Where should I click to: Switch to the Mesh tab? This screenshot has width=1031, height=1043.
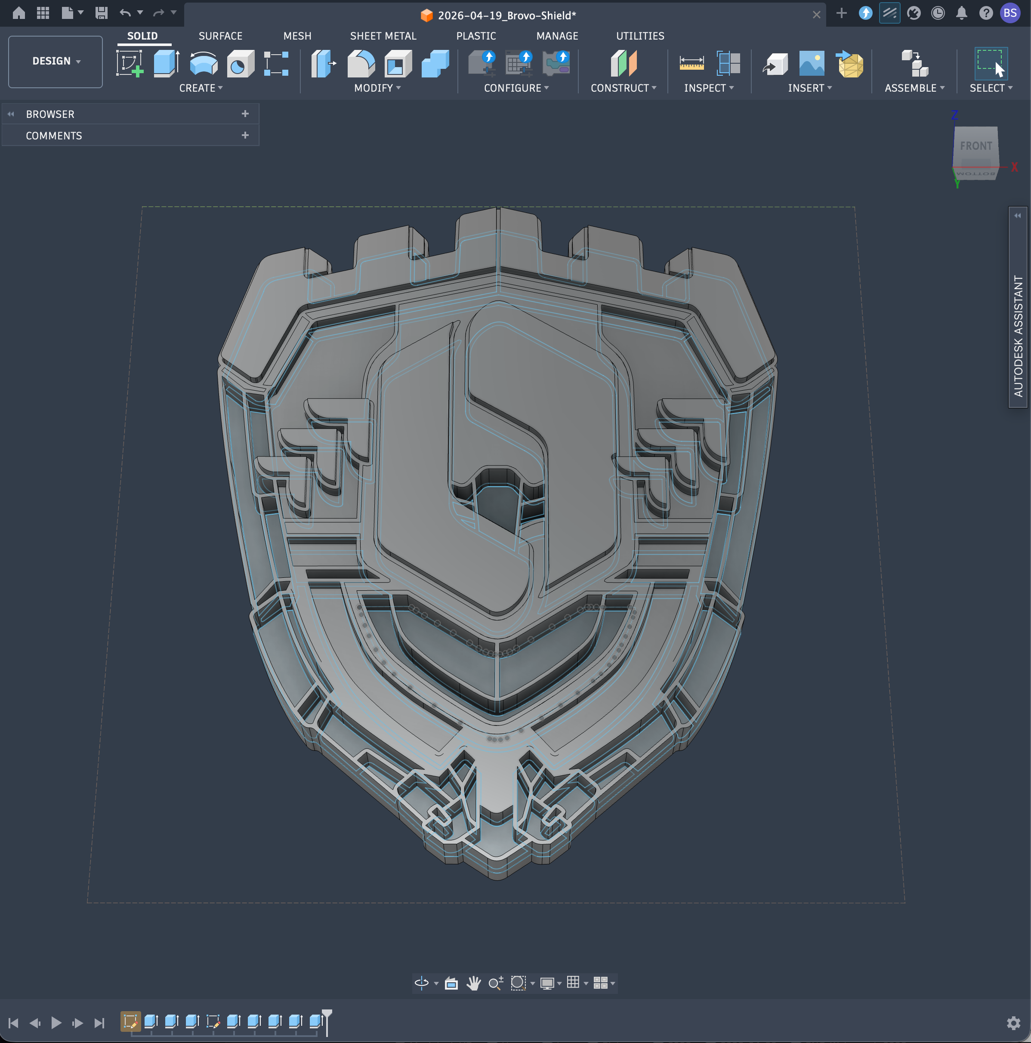pos(297,36)
